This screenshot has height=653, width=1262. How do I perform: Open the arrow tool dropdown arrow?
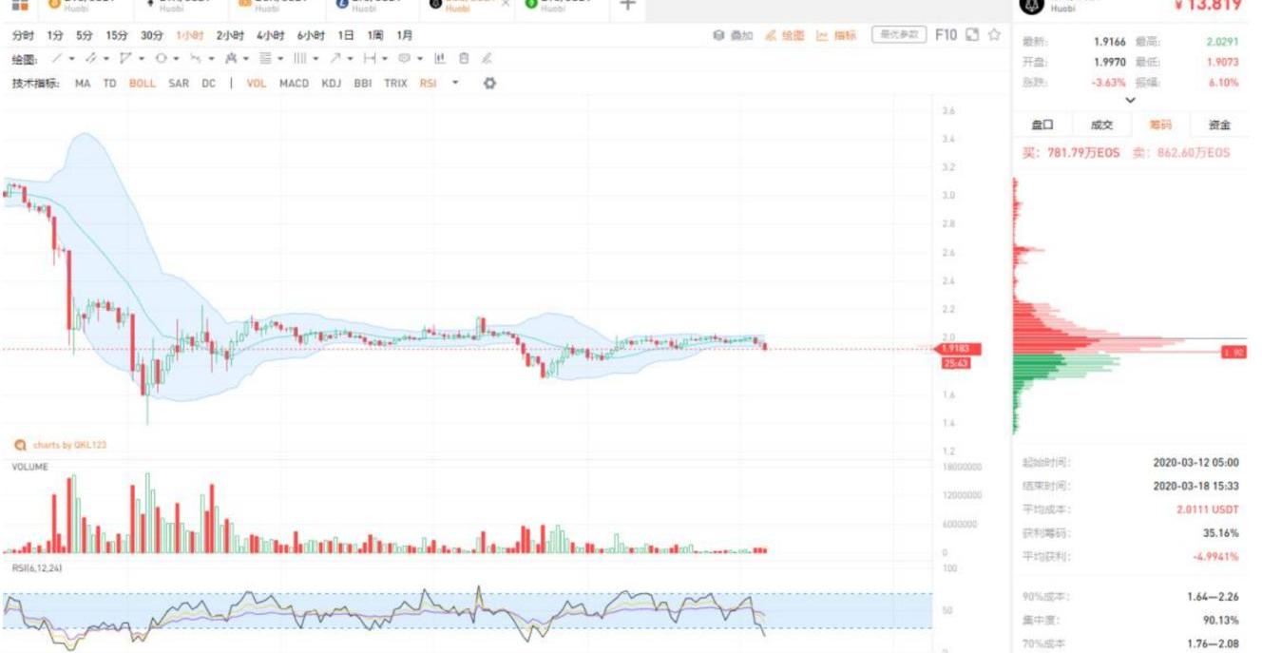(352, 59)
